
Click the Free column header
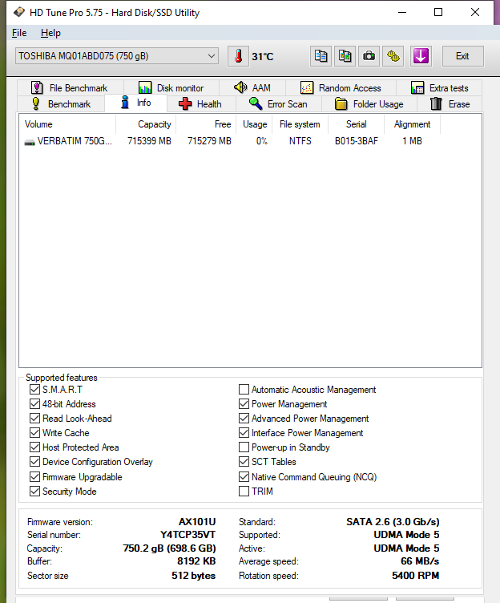(x=206, y=124)
